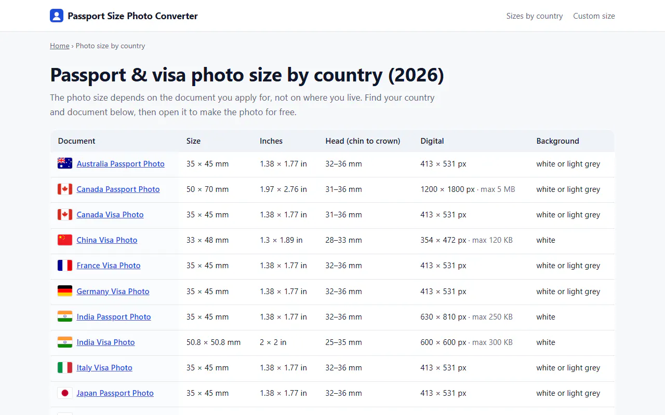
Task: Click the Italy flag icon
Action: click(65, 367)
